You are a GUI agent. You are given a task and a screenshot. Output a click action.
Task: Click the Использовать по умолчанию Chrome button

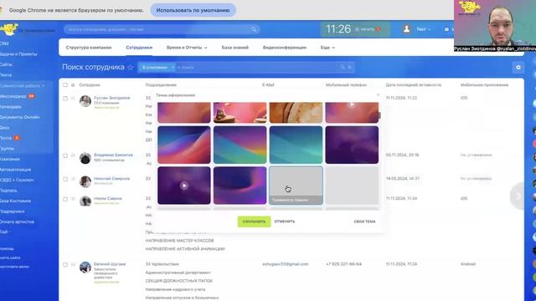[193, 10]
